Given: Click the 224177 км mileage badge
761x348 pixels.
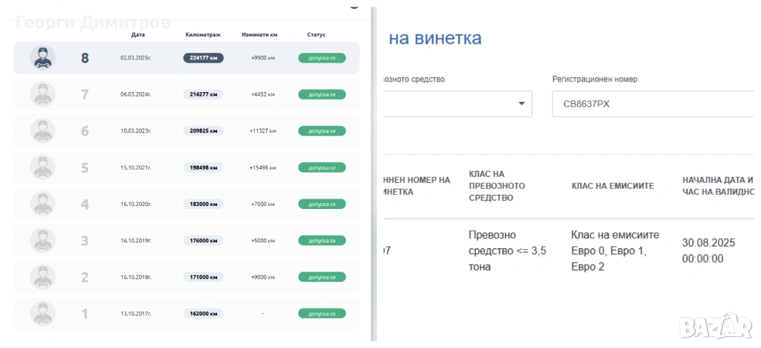Looking at the screenshot, I should 204,58.
